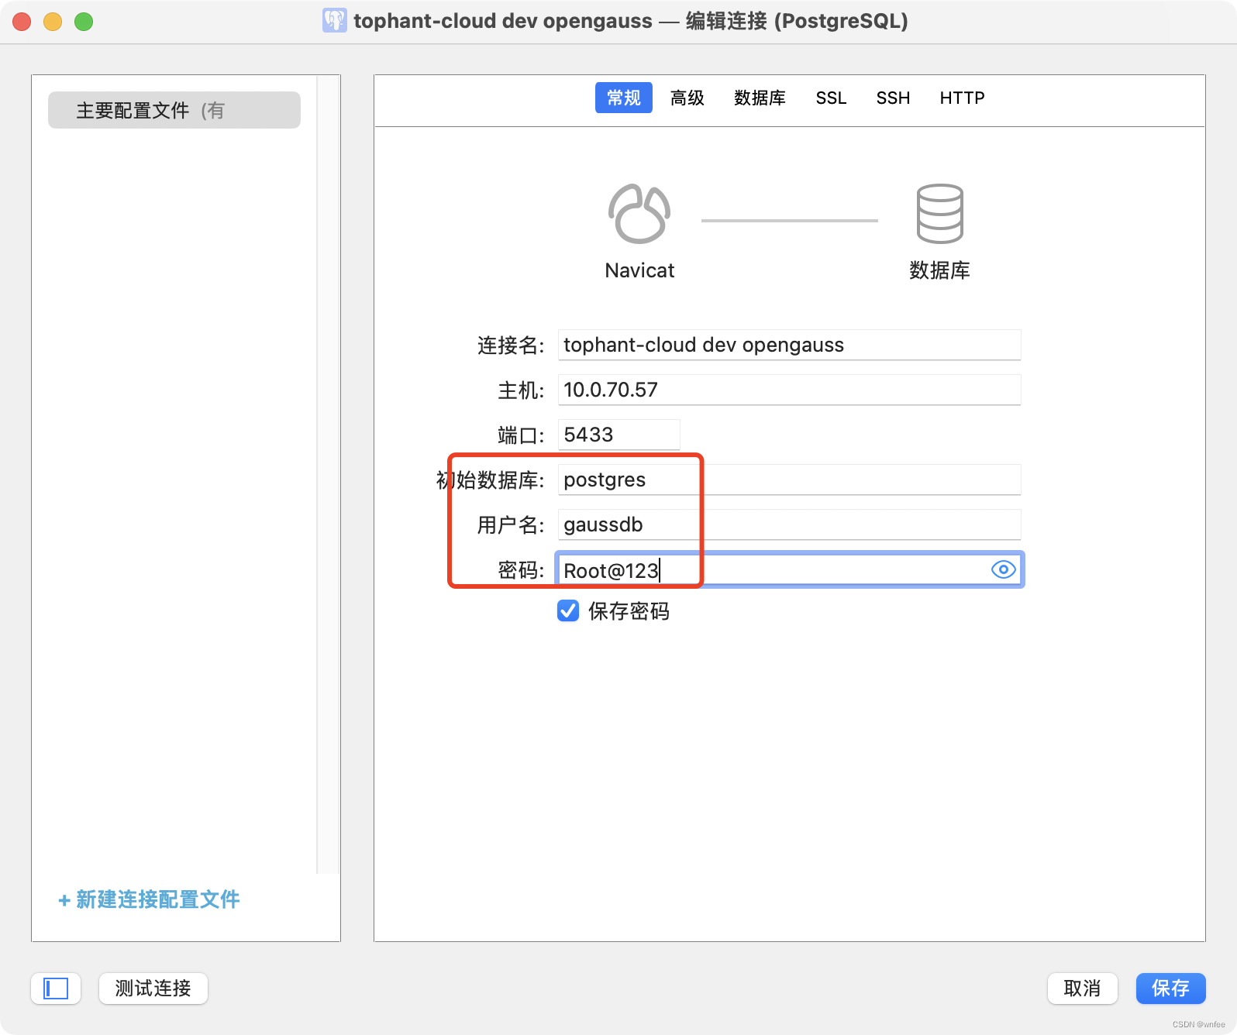The image size is (1237, 1035).
Task: Open the HTTP tab
Action: (x=962, y=98)
